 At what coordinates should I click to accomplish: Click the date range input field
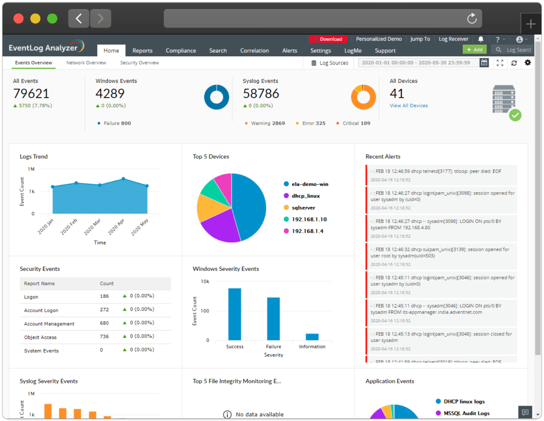tap(419, 63)
